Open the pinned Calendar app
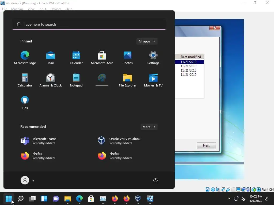Viewport: 274px width, 205px height. pyautogui.click(x=76, y=58)
